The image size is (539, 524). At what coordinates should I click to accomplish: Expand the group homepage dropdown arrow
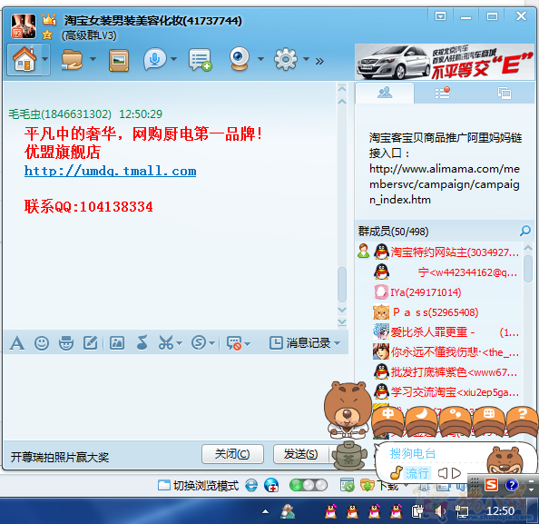(x=45, y=59)
